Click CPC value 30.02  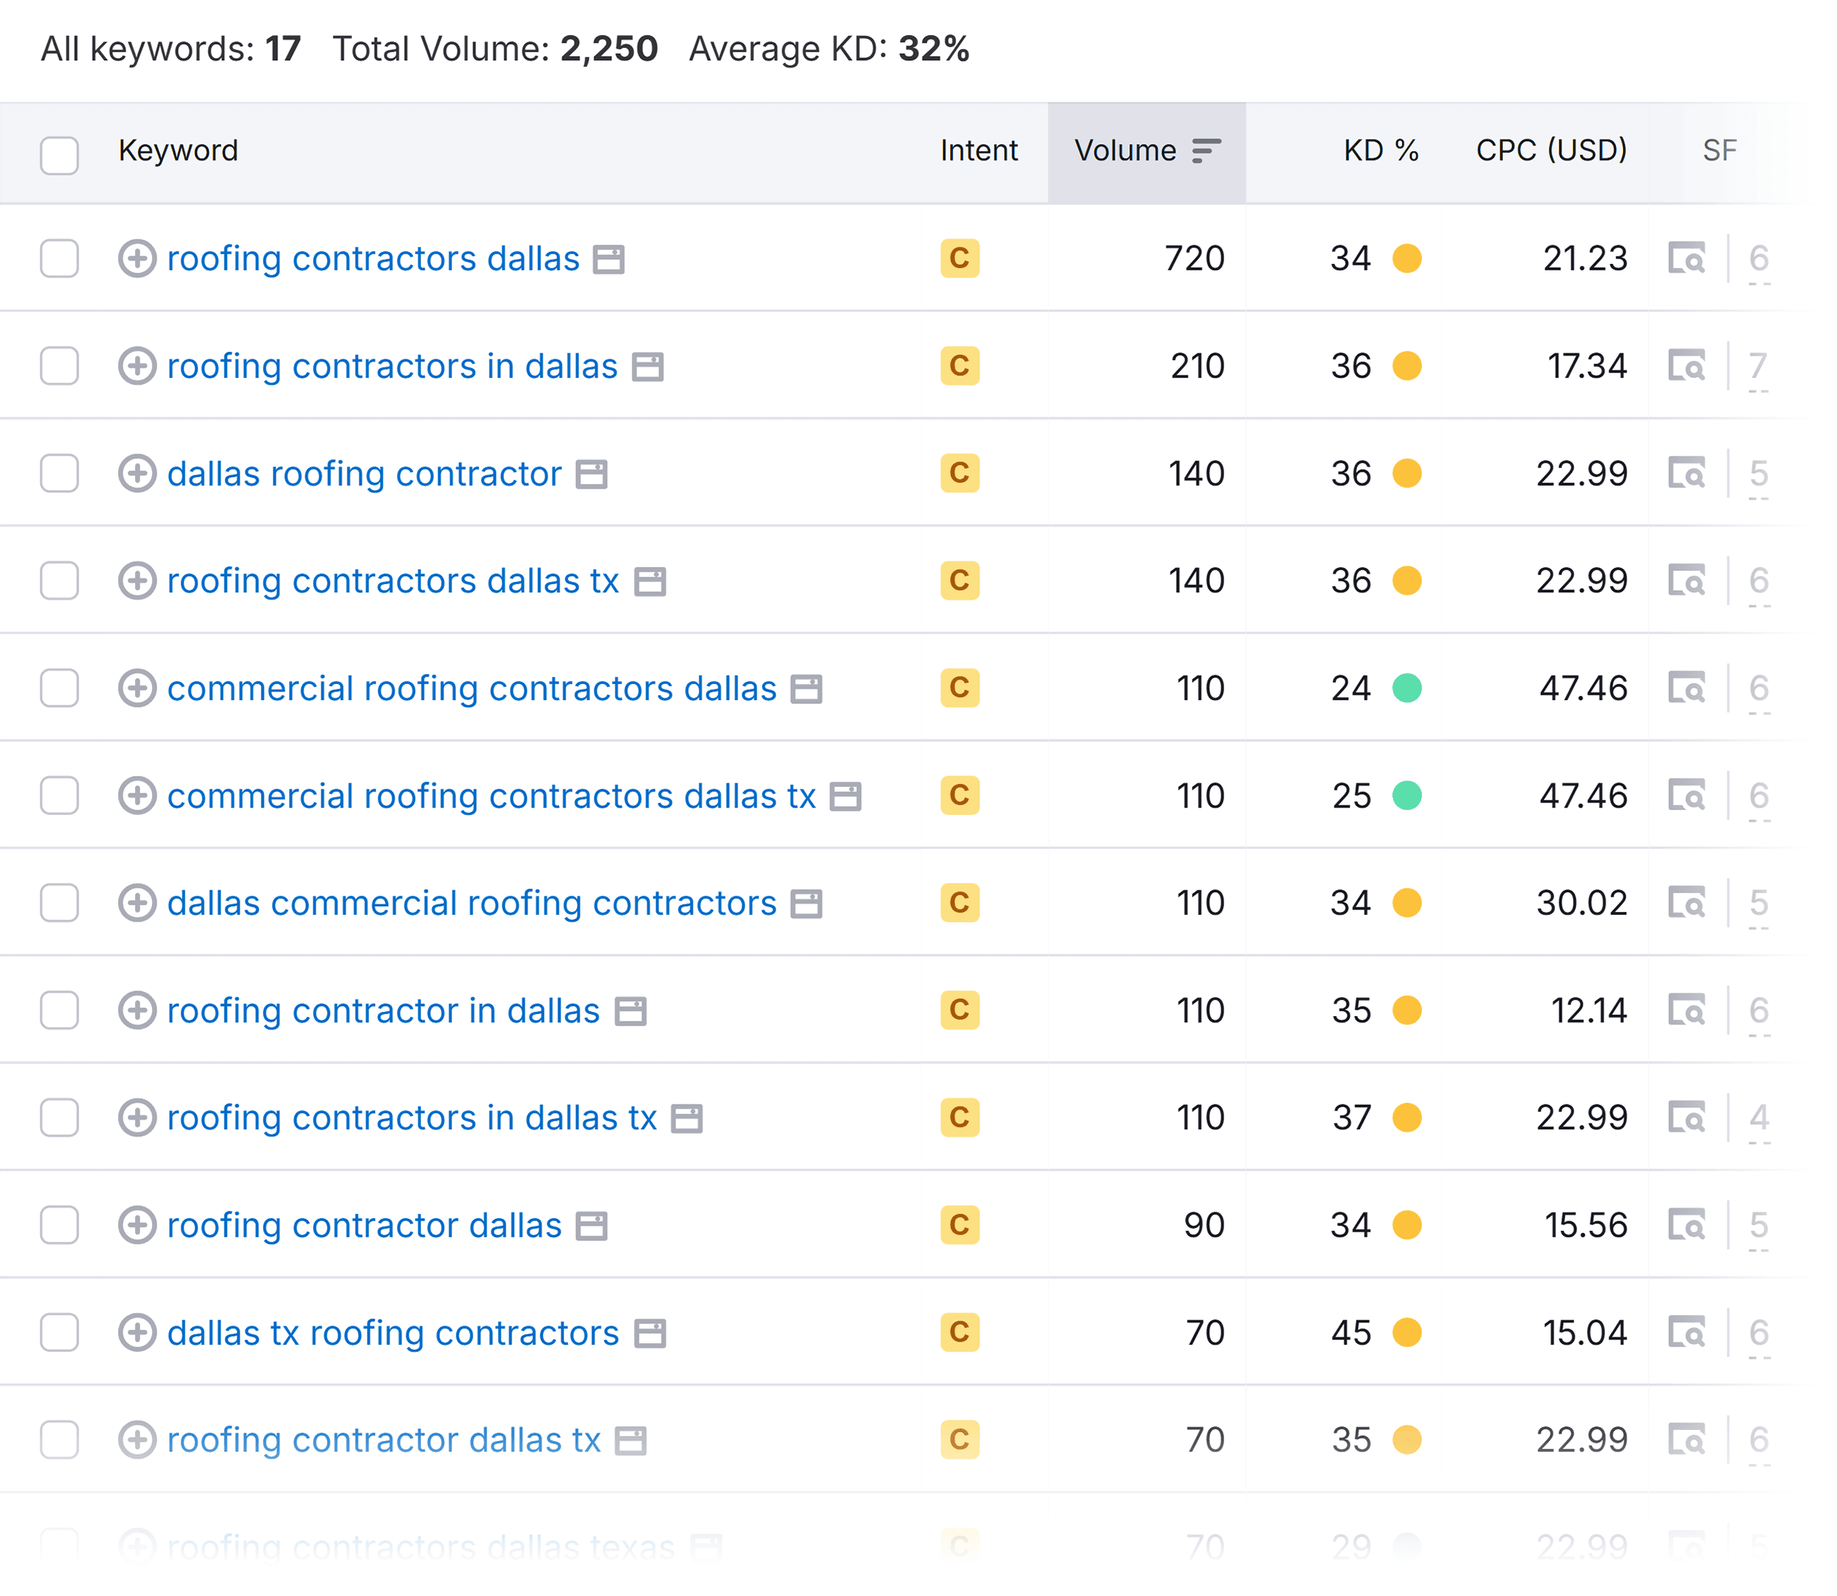tap(1581, 903)
